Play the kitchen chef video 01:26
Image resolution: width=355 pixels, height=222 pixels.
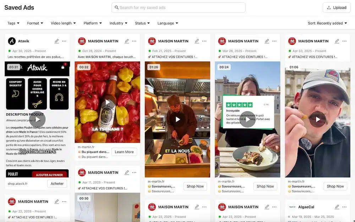(178, 119)
